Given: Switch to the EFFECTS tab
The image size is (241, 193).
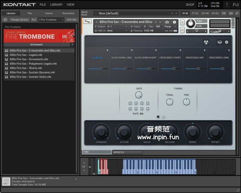Looking at the screenshot, I should pos(127,152).
